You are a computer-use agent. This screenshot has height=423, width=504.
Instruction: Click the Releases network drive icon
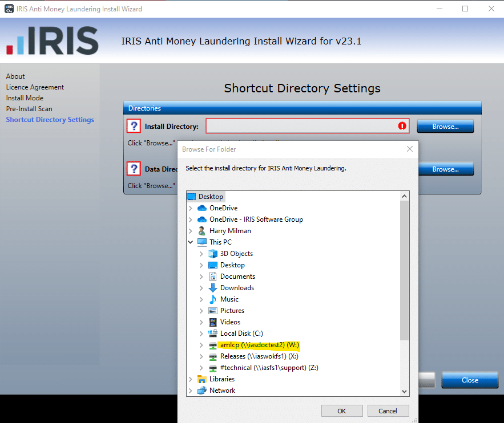point(213,356)
